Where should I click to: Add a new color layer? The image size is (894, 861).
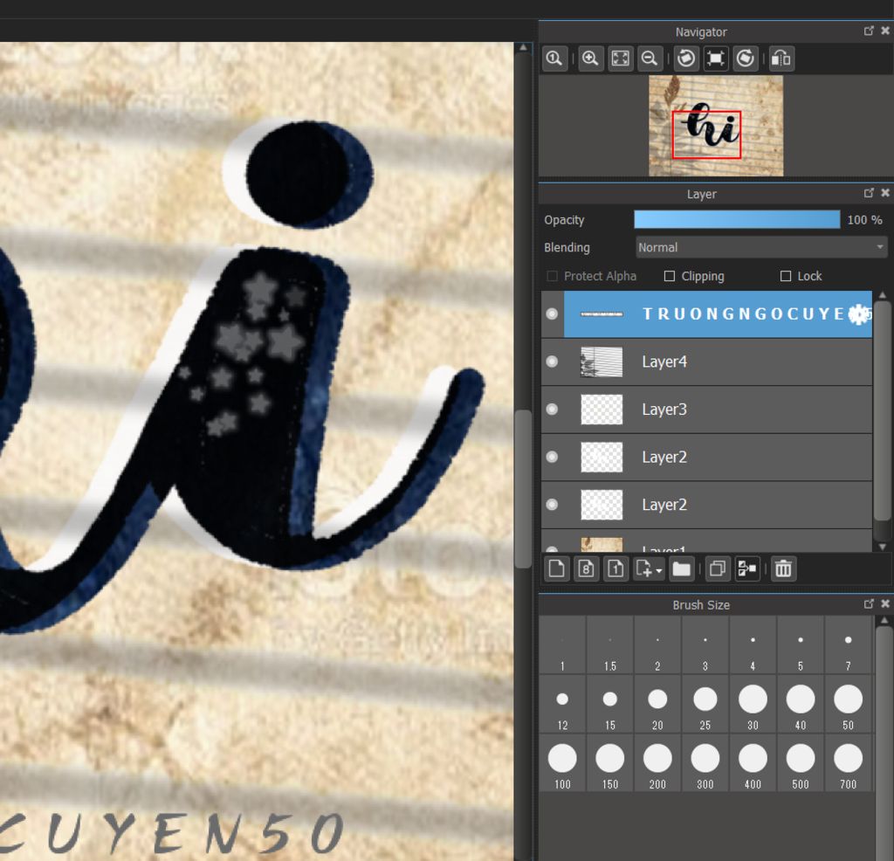(556, 568)
